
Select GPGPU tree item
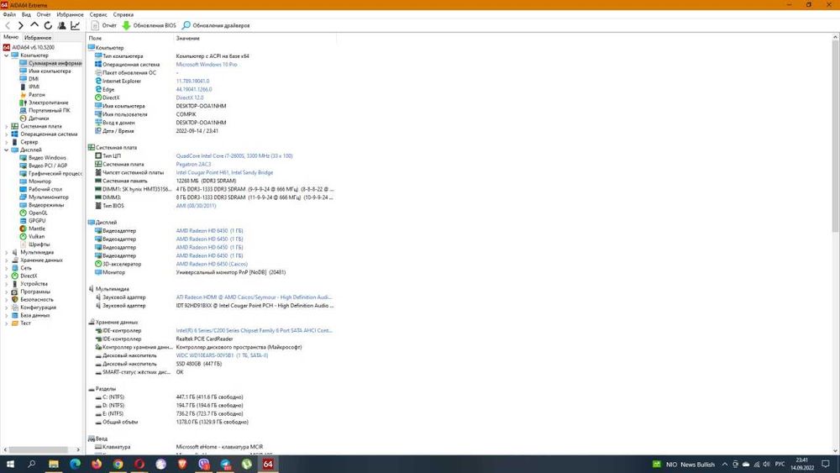pyautogui.click(x=37, y=221)
